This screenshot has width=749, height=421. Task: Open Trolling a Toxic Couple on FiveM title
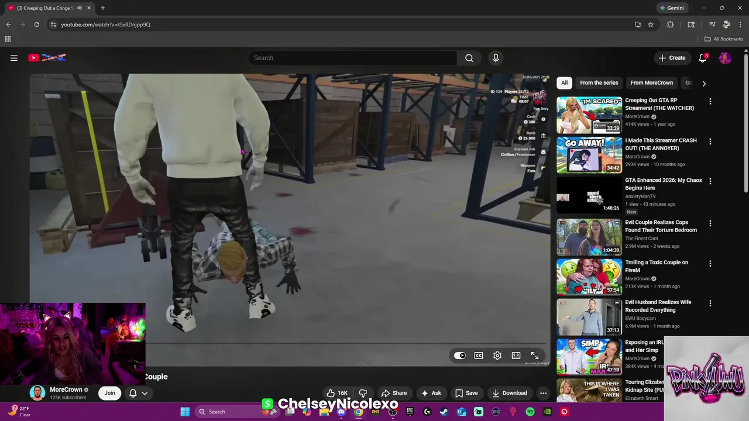pos(657,266)
